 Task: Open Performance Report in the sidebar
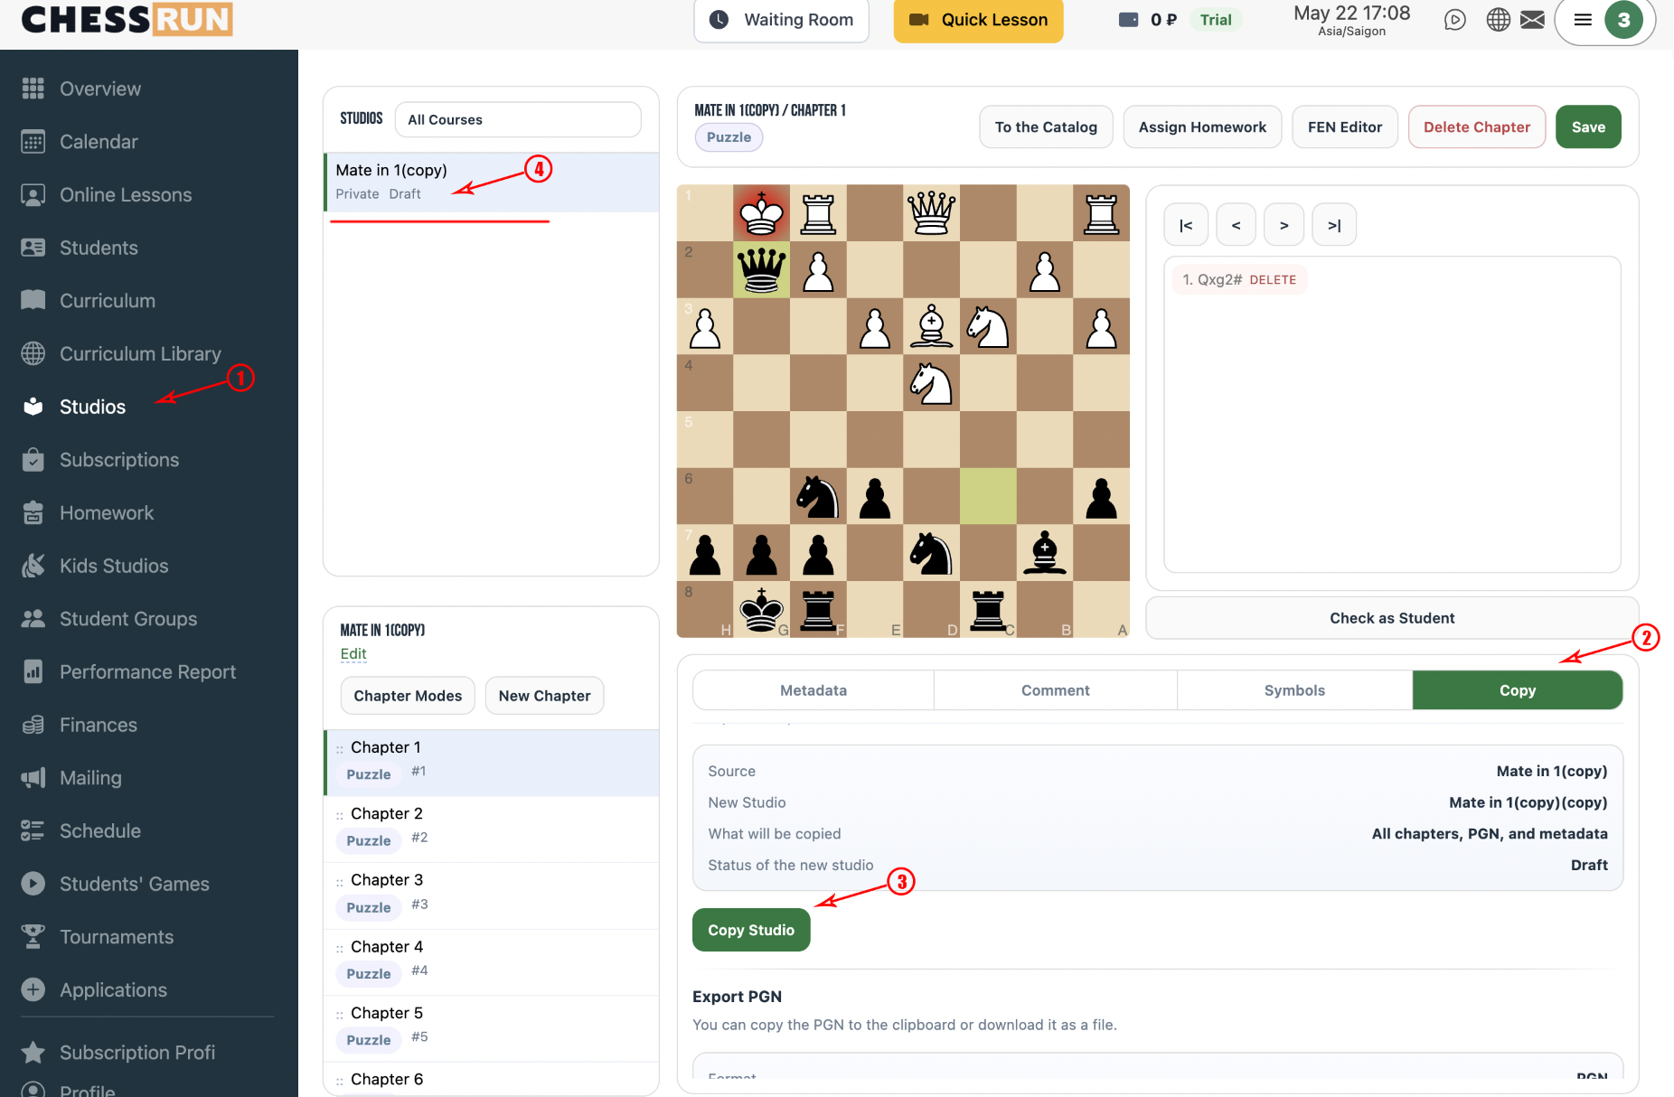coord(147,672)
